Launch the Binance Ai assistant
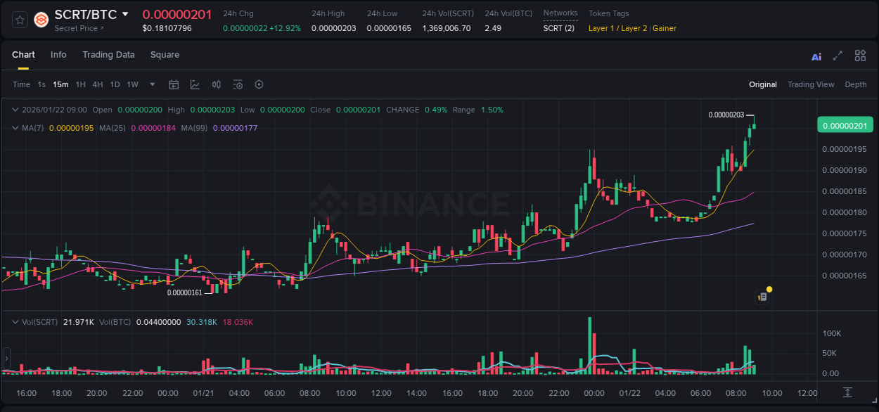Screen dimensions: 879x412 816,56
